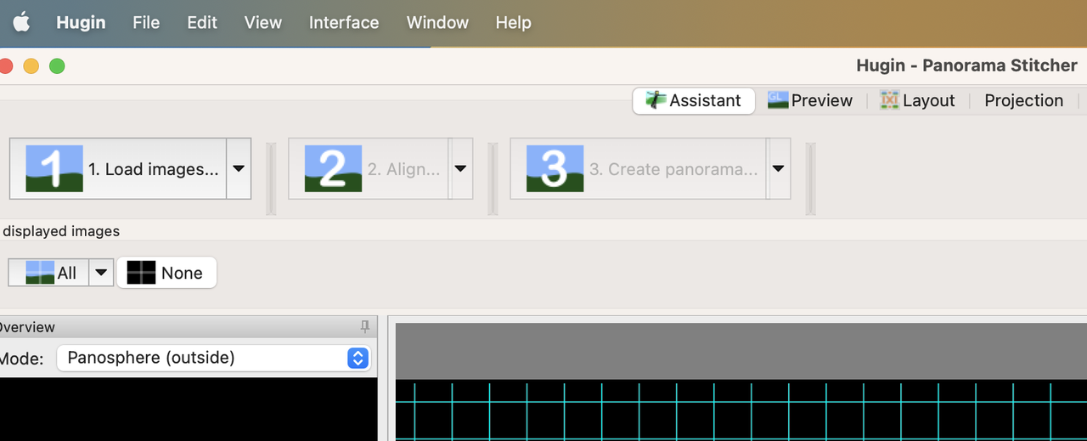Show All displayed images
The height and width of the screenshot is (441, 1087).
(x=48, y=273)
